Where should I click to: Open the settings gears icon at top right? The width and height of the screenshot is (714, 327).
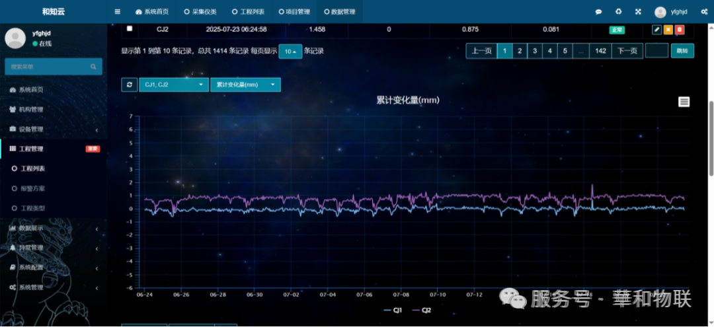(x=704, y=13)
